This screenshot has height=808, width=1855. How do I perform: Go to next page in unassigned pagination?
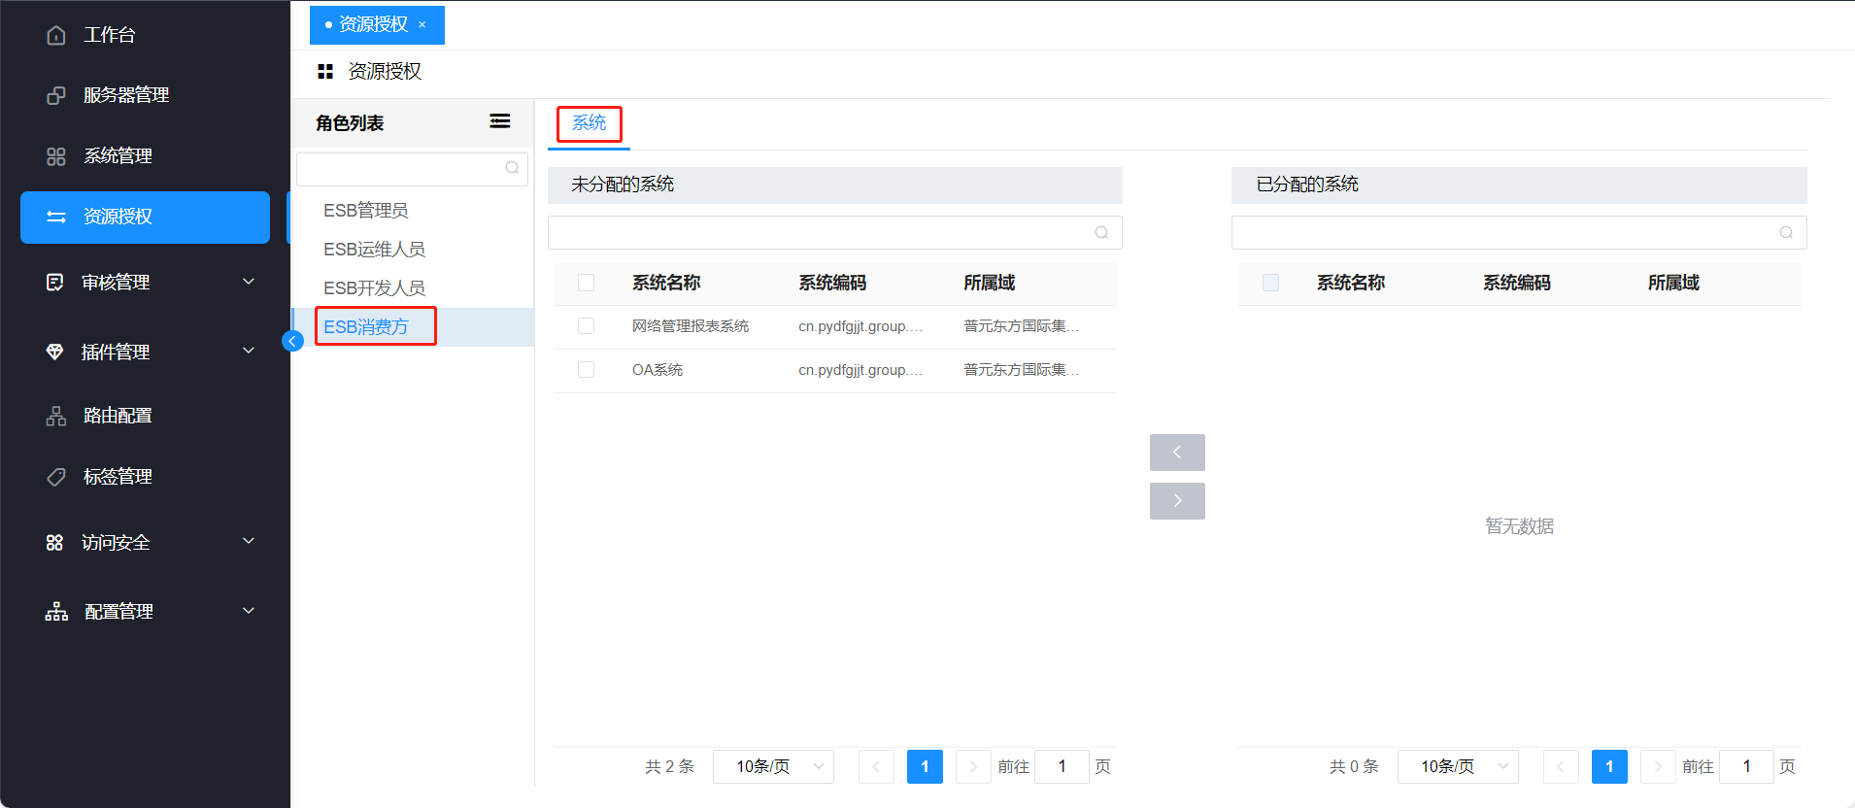coord(973,767)
